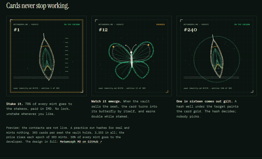The image size is (262, 159).
Task: Click the 'Stake it.' bold text
Action: coord(15,104)
